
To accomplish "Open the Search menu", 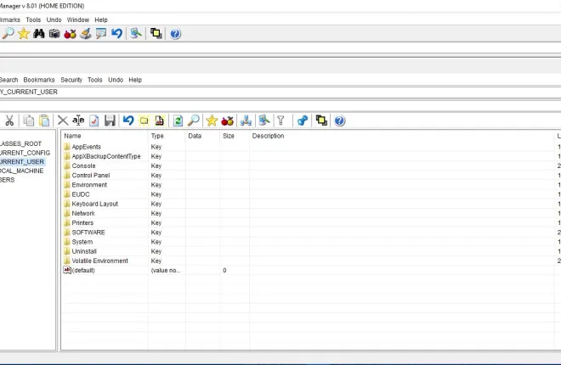I will click(8, 80).
